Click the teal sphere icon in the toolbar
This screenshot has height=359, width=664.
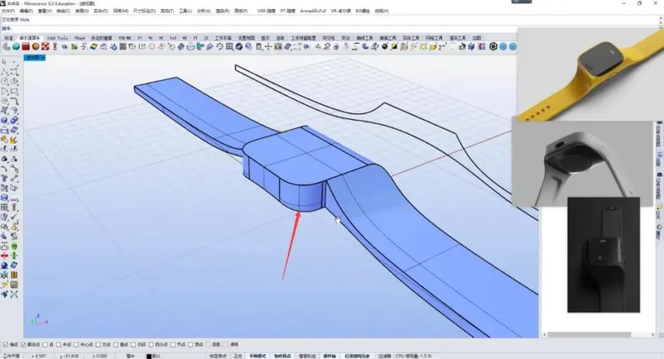pyautogui.click(x=16, y=46)
